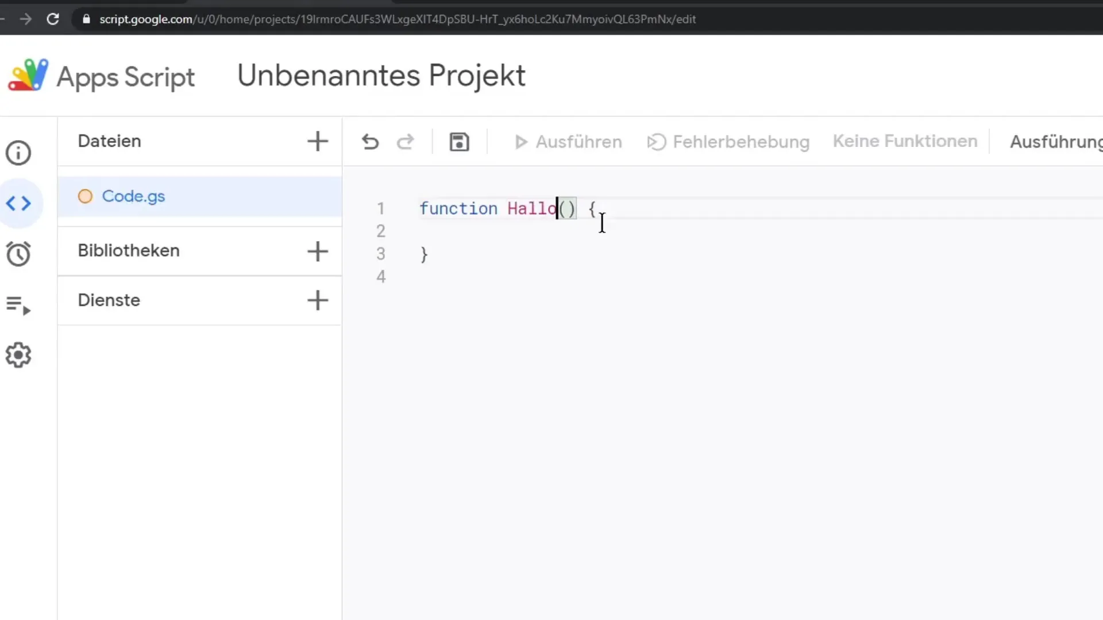Click the Bibliotheken section header
This screenshot has width=1103, height=620.
129,251
